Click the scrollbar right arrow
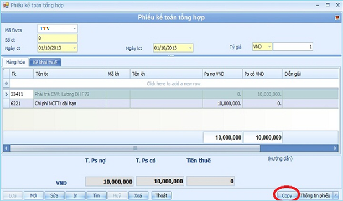 point(335,148)
